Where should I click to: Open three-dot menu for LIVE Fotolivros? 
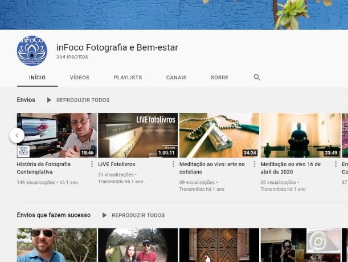[173, 164]
